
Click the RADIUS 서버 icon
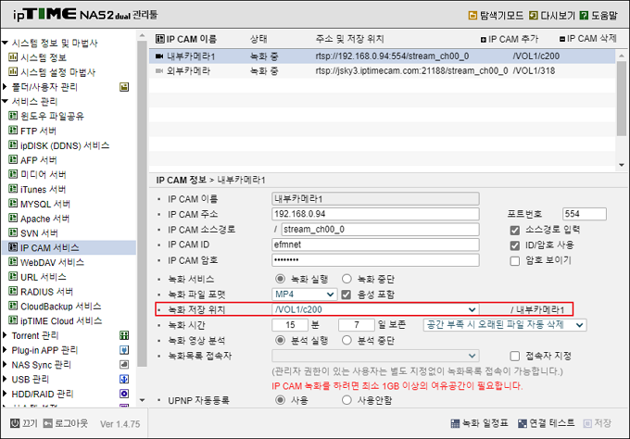pyautogui.click(x=13, y=291)
